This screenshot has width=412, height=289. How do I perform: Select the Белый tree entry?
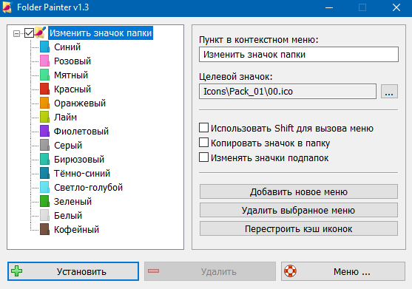tap(68, 216)
